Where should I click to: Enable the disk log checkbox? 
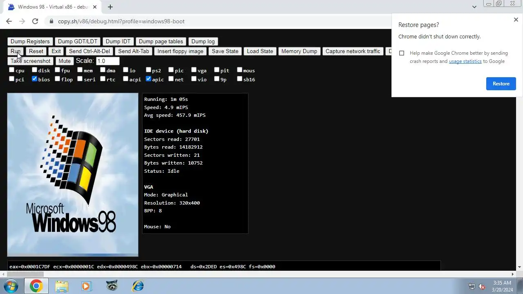[35, 70]
